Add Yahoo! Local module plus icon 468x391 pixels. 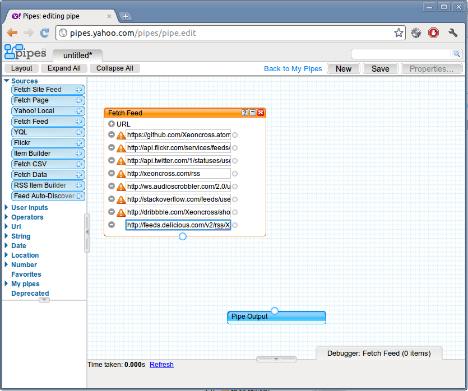(x=79, y=111)
